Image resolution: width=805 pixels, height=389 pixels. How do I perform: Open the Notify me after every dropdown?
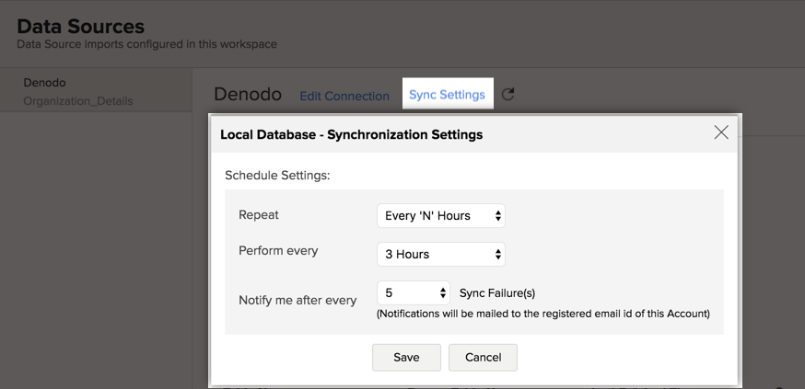click(x=414, y=292)
